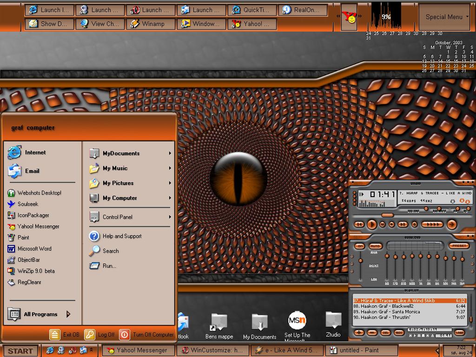Expand the All Programs arrow
476x357 pixels.
click(x=68, y=314)
